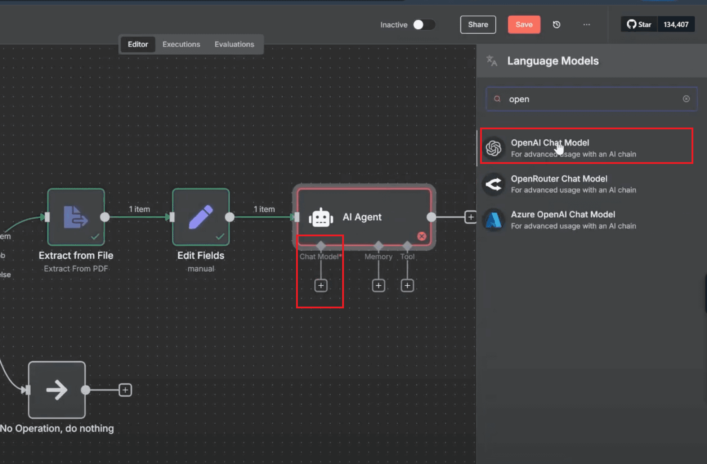Click the 134,407 star count
The width and height of the screenshot is (707, 464).
(676, 24)
